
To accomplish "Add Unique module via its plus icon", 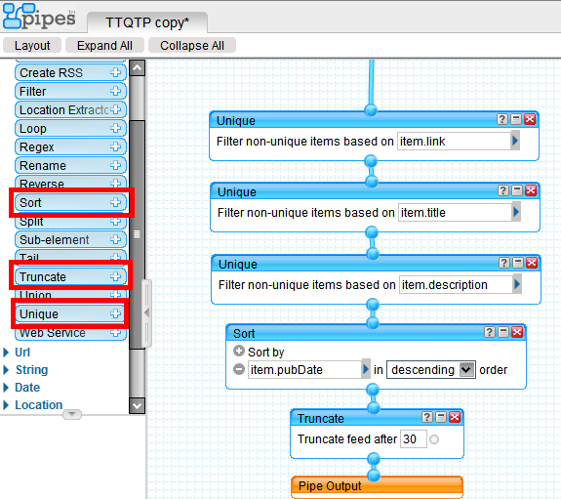I will 115,313.
